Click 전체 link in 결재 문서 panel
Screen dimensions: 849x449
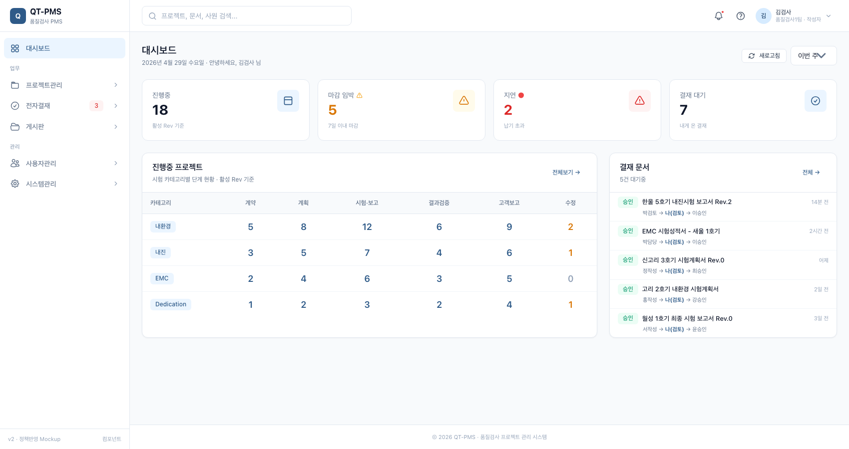811,173
